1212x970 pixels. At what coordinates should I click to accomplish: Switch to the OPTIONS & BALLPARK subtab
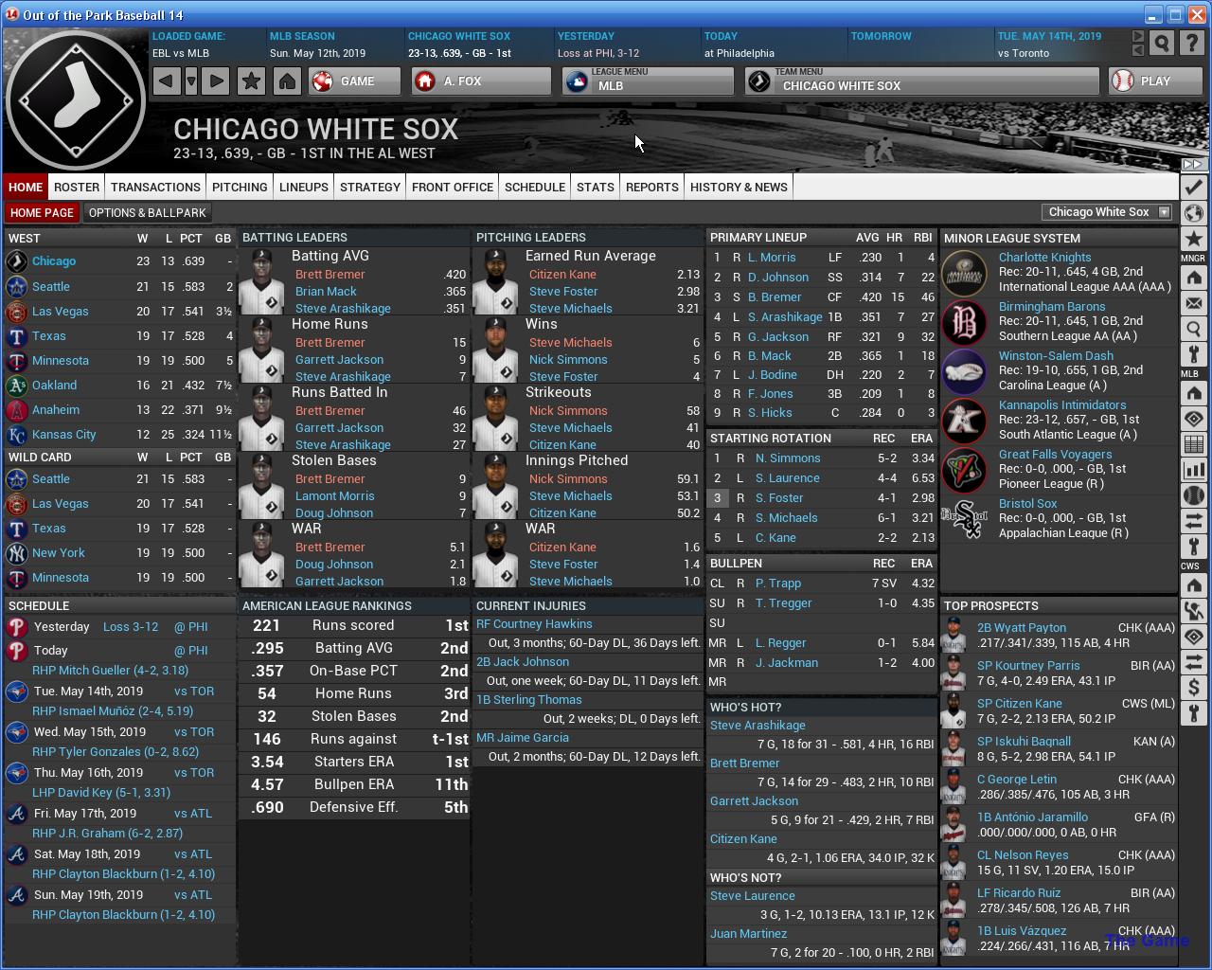pyautogui.click(x=147, y=213)
